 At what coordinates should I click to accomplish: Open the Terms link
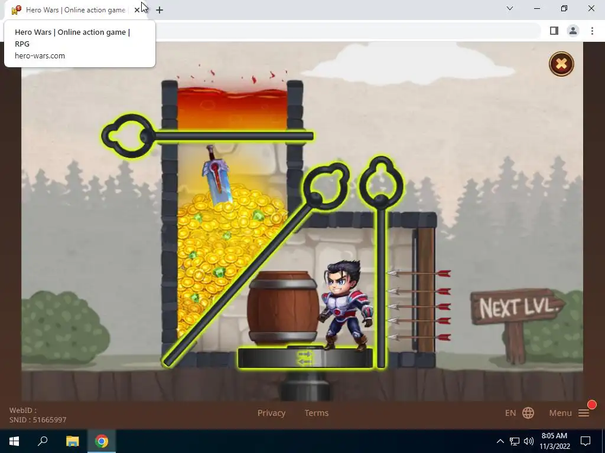coord(317,413)
